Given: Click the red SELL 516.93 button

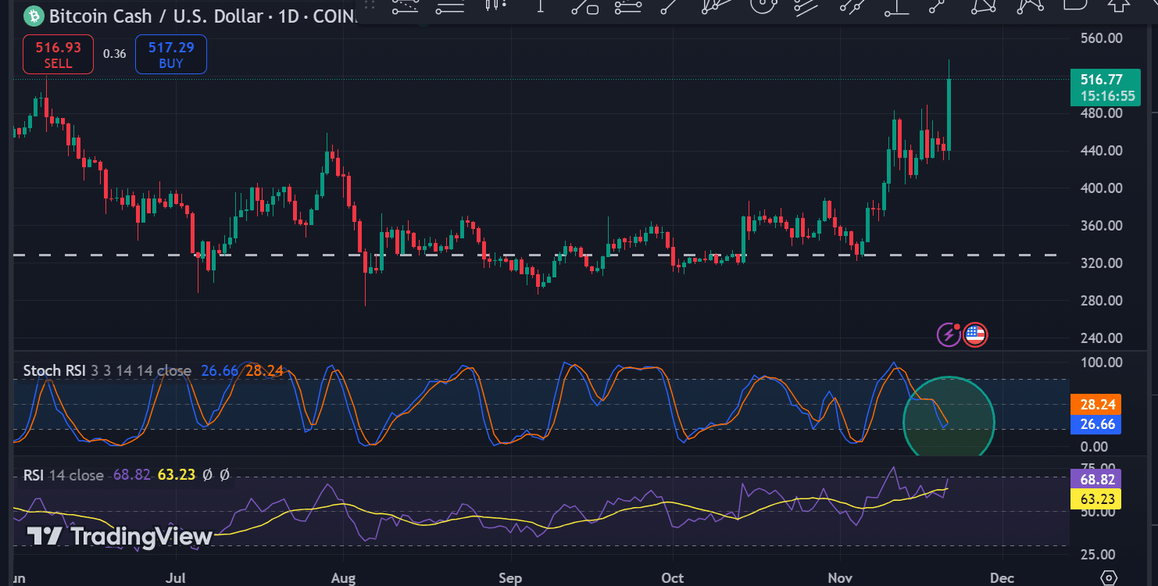Looking at the screenshot, I should 58,55.
